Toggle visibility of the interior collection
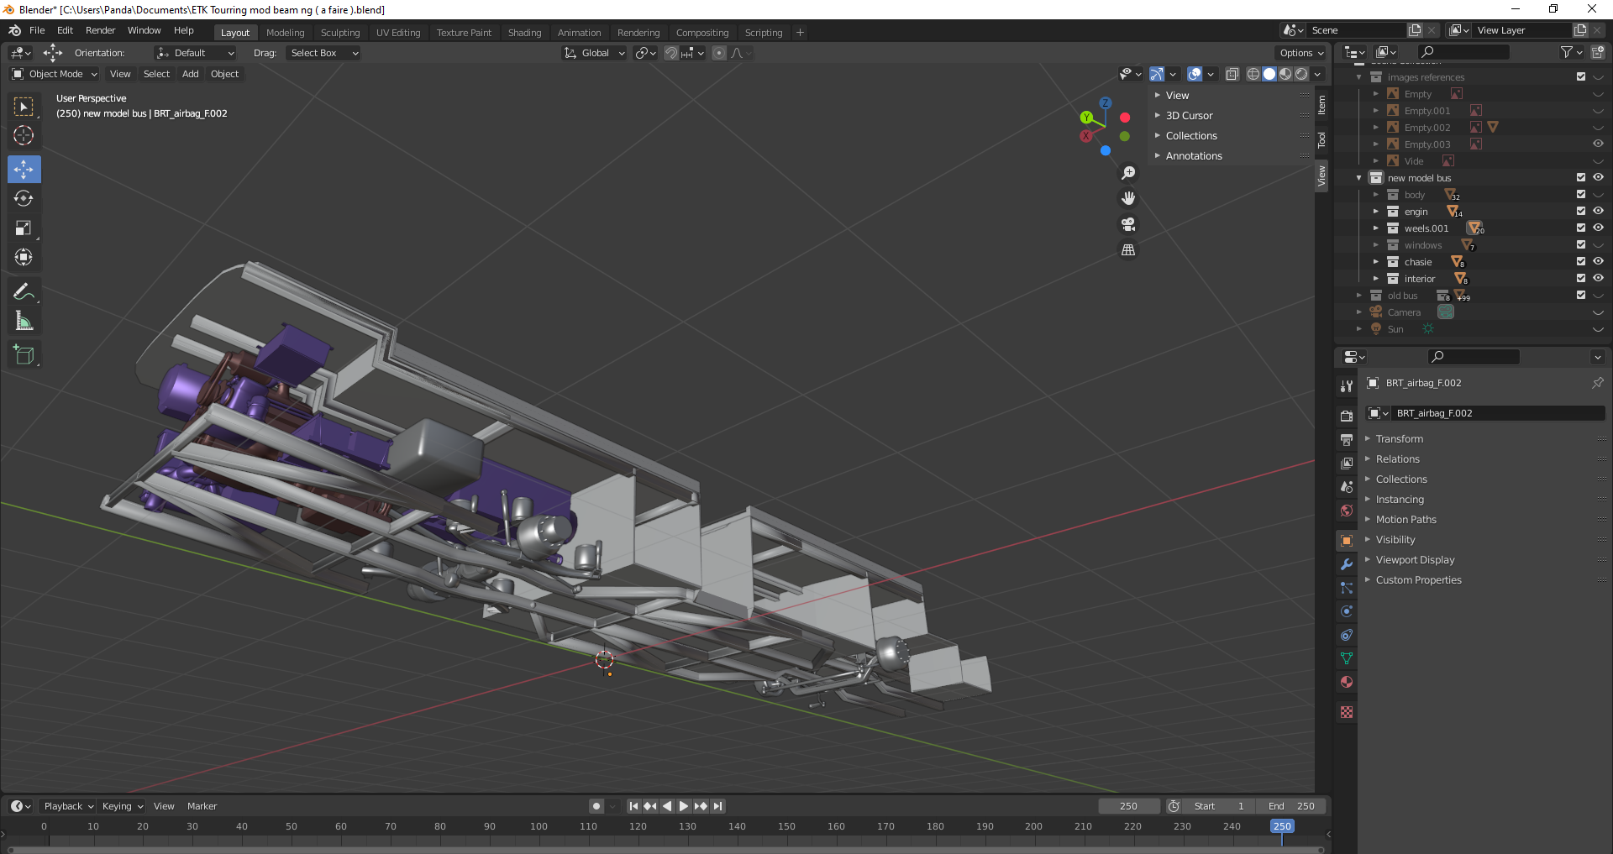 click(1598, 278)
